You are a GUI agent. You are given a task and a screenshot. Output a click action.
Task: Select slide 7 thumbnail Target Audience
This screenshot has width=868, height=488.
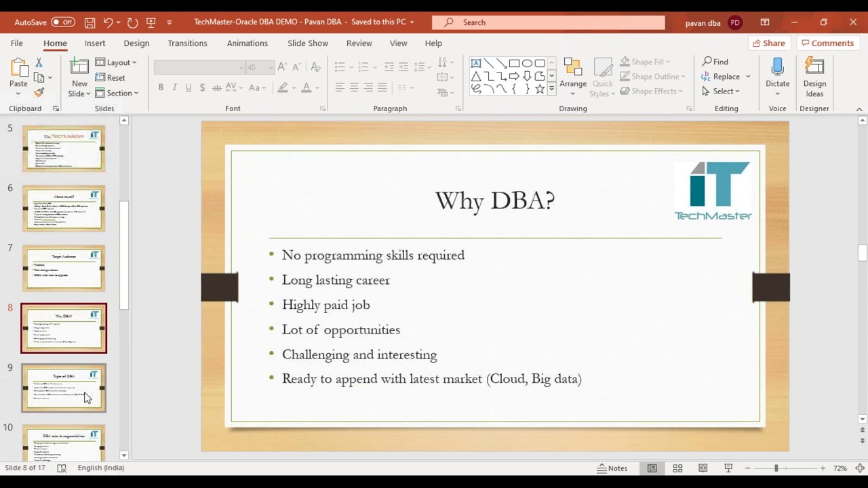pyautogui.click(x=64, y=268)
